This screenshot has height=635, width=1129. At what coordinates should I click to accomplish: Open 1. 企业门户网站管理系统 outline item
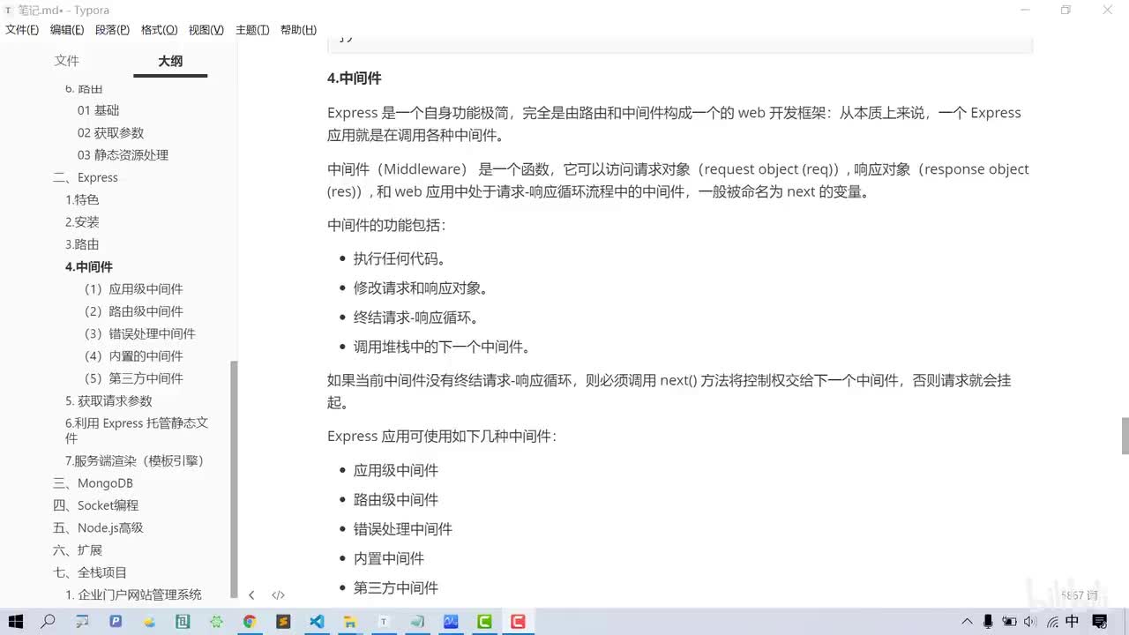(133, 594)
